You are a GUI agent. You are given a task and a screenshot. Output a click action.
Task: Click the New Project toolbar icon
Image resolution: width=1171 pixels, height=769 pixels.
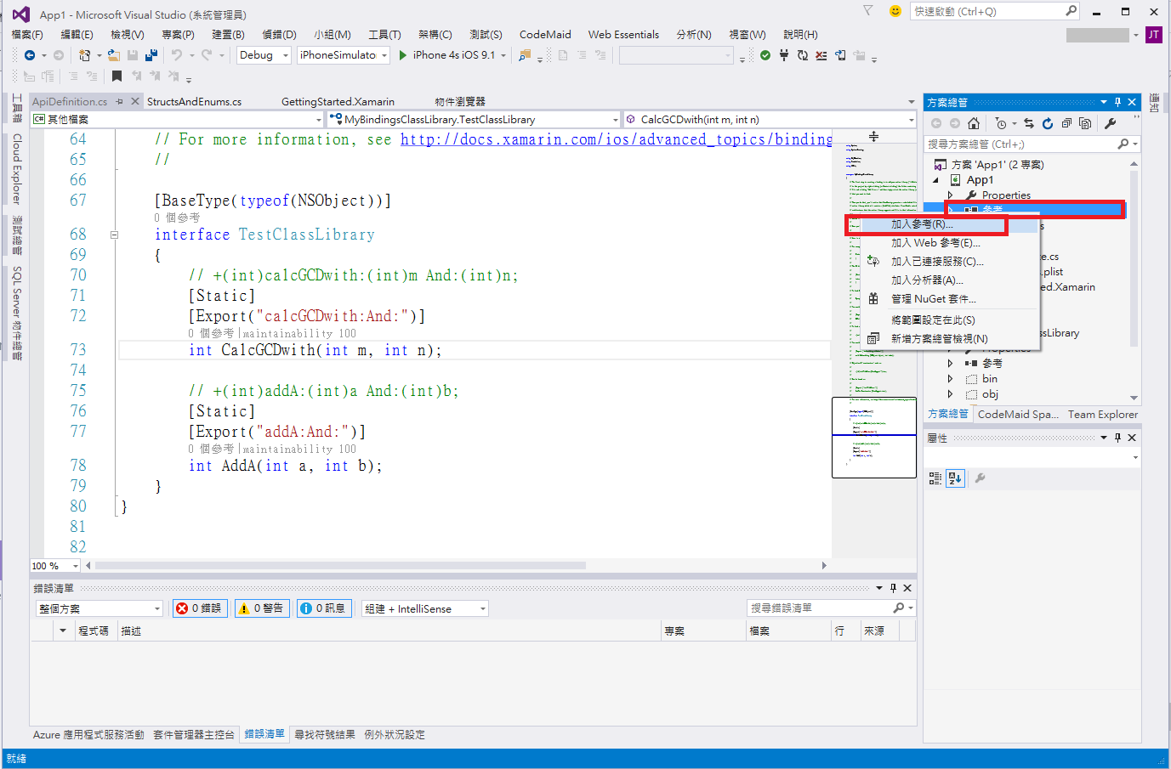(x=84, y=55)
